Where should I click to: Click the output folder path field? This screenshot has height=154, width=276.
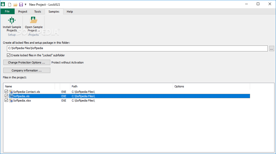point(137,48)
